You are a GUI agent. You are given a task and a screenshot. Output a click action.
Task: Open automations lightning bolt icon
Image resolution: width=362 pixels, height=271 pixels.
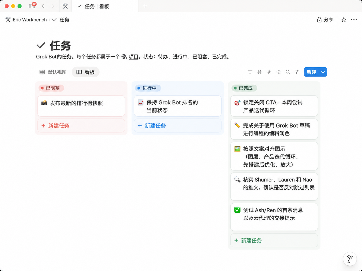(x=269, y=72)
